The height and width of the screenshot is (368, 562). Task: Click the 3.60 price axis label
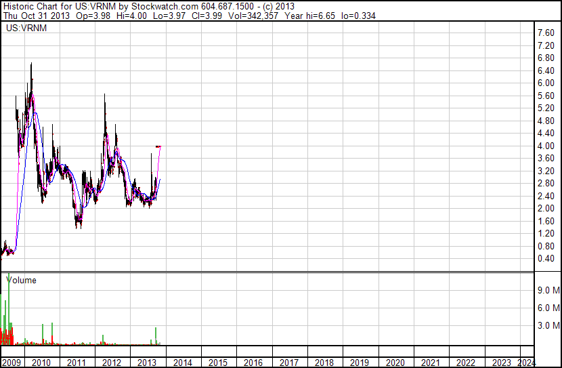pyautogui.click(x=546, y=158)
